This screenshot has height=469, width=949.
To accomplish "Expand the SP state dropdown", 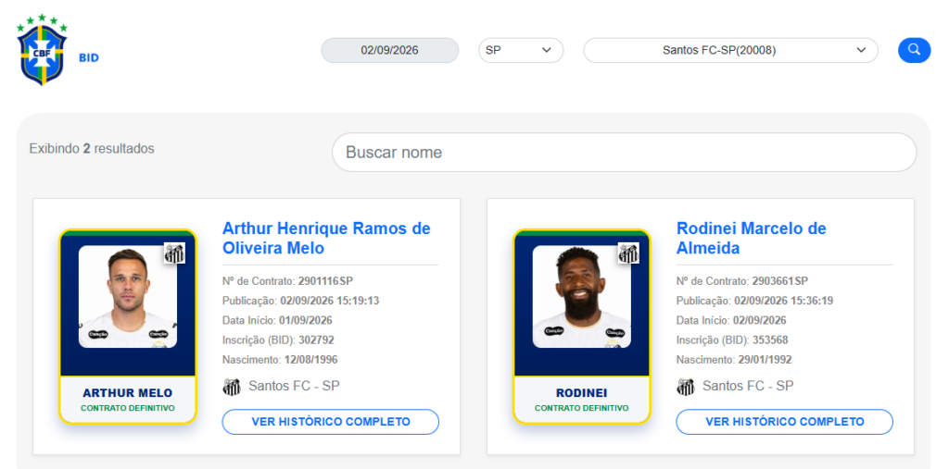I will (x=521, y=50).
